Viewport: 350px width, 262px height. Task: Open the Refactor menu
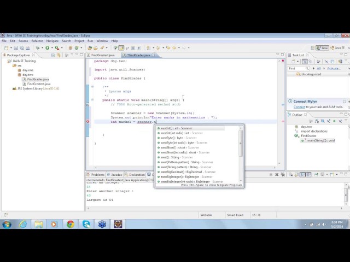(x=37, y=41)
